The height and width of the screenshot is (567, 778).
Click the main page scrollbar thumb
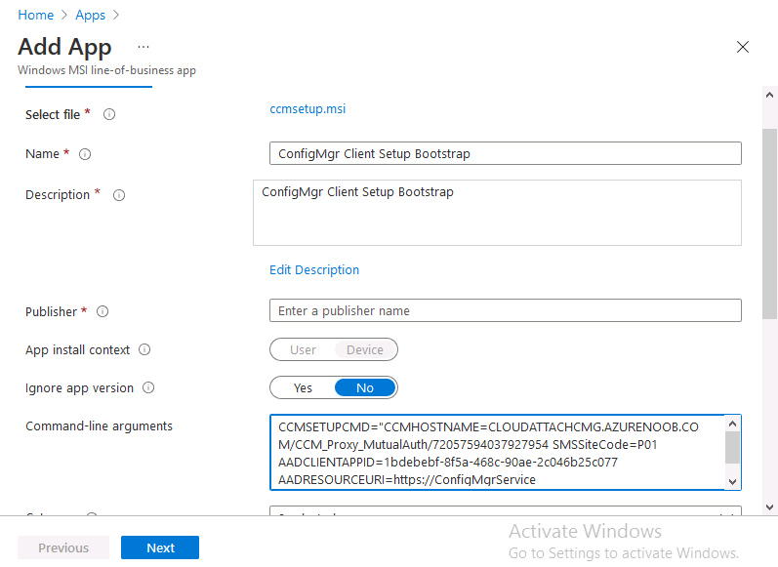(x=769, y=223)
